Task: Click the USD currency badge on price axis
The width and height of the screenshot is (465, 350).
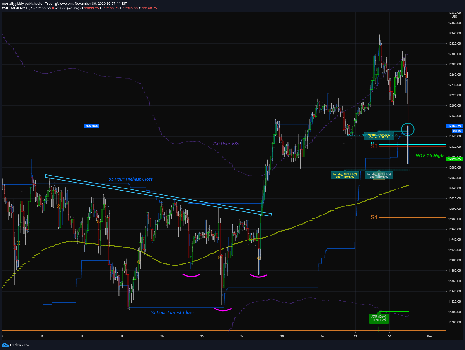Action: coord(454,16)
